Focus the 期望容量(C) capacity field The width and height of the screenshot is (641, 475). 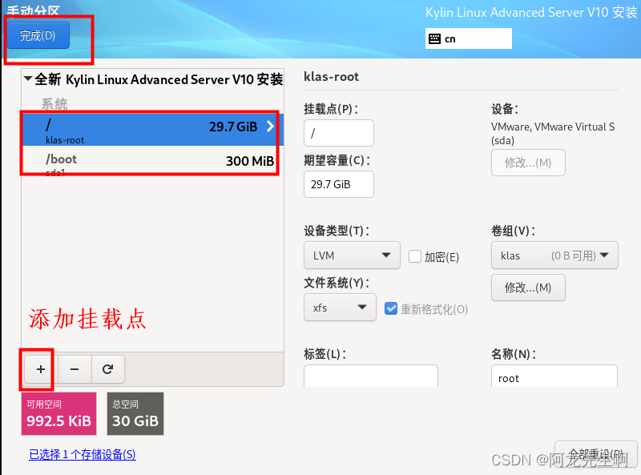[338, 184]
